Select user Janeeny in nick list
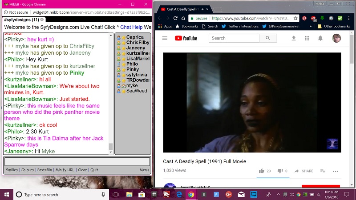 click(x=136, y=48)
